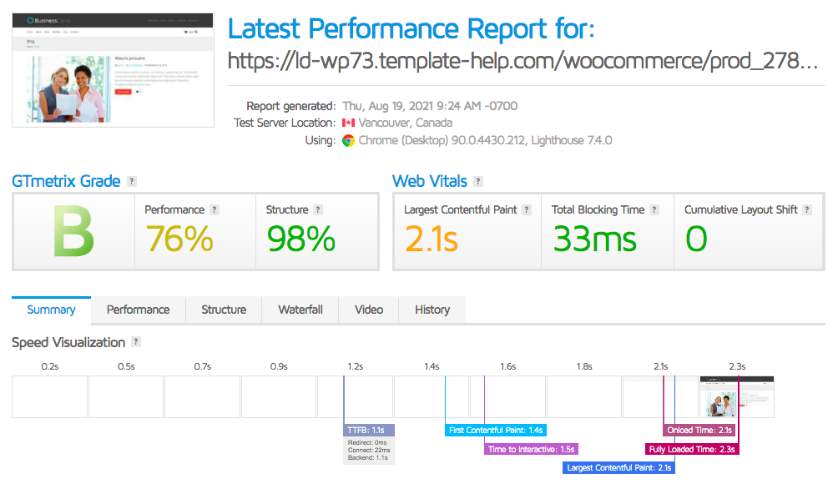Click the TTFB 1.1s timeline marker
838x489 pixels.
point(369,430)
